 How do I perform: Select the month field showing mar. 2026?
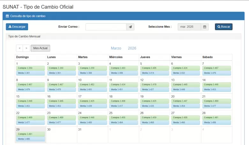[x=189, y=27]
